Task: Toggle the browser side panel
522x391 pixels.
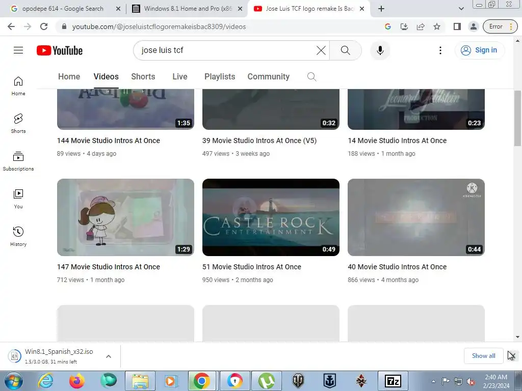Action: 457,26
